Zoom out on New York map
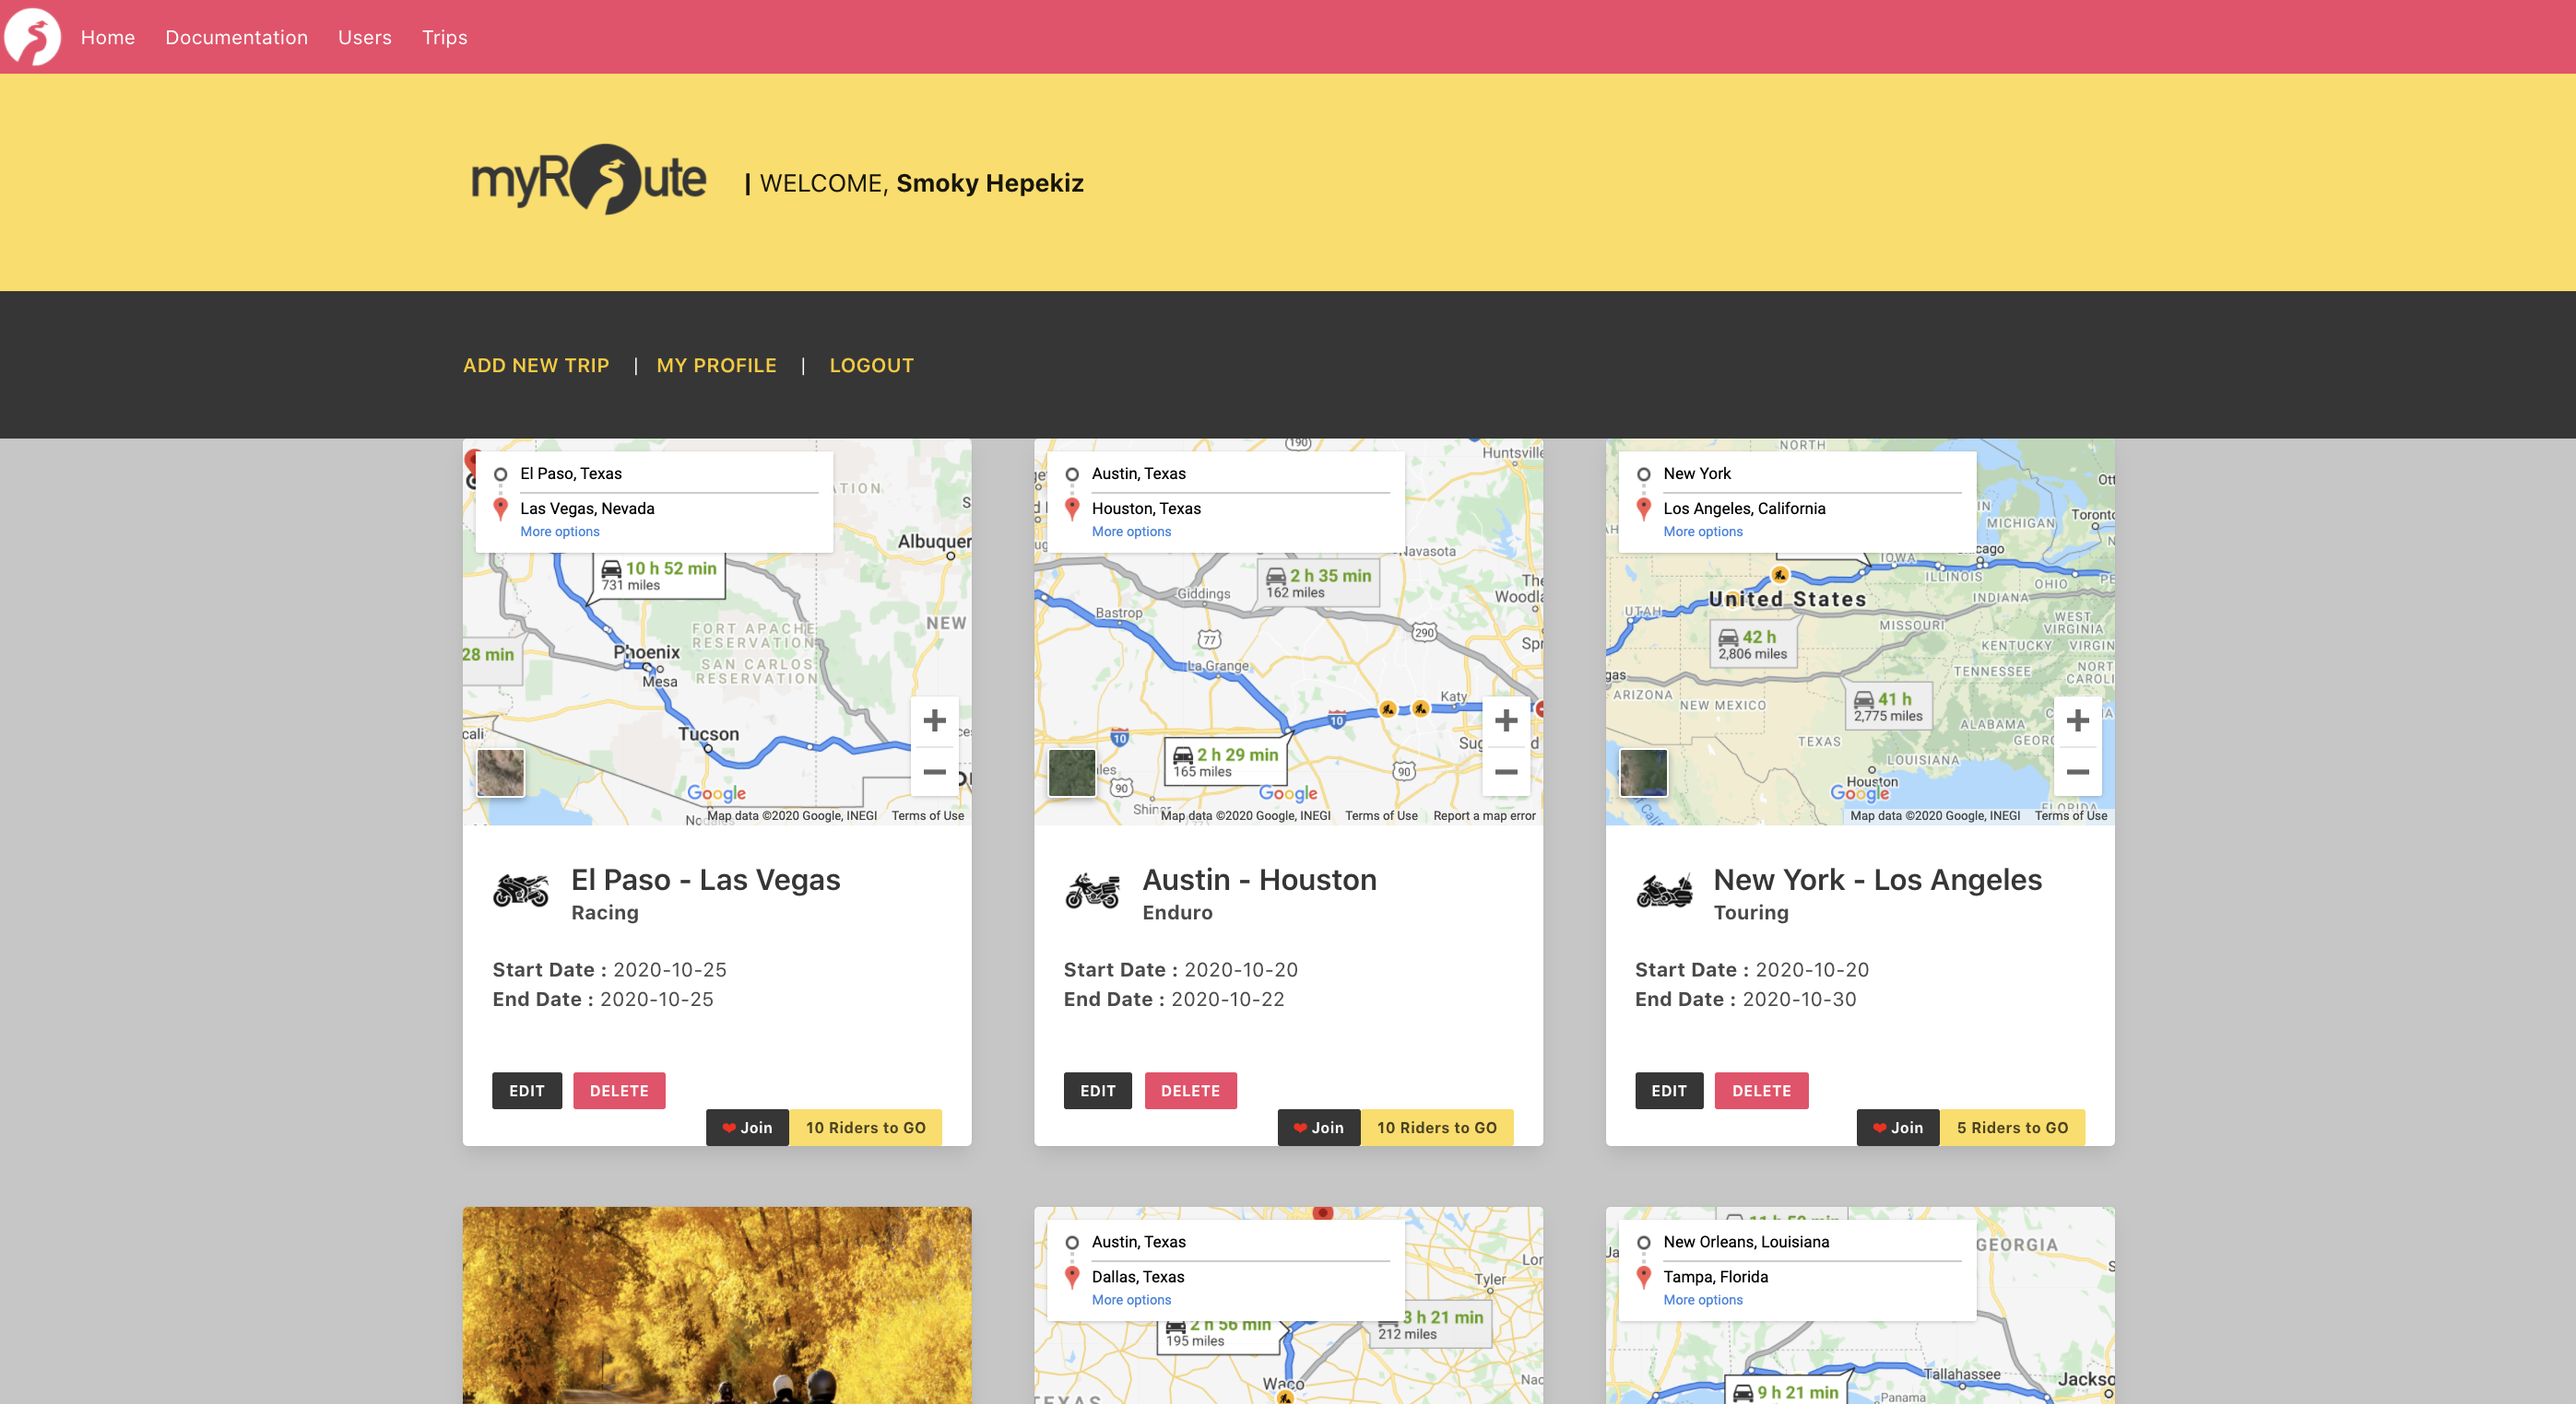This screenshot has width=2576, height=1404. coord(2077,772)
